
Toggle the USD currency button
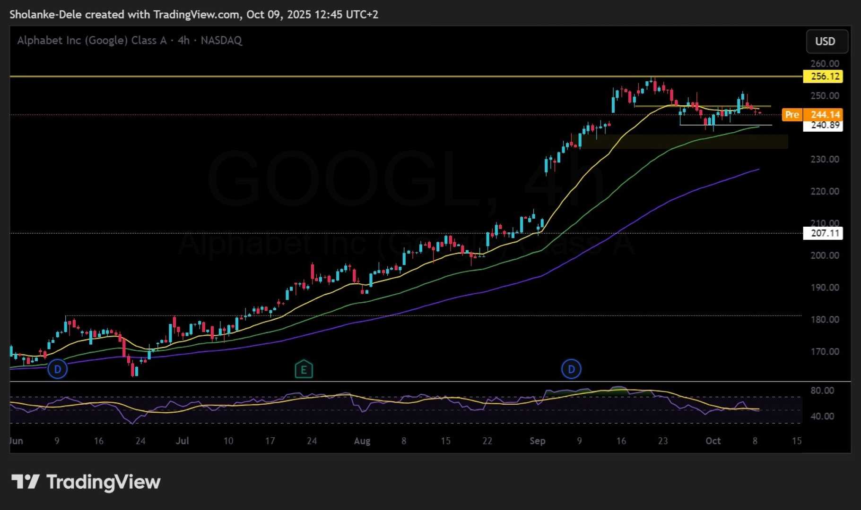point(826,41)
